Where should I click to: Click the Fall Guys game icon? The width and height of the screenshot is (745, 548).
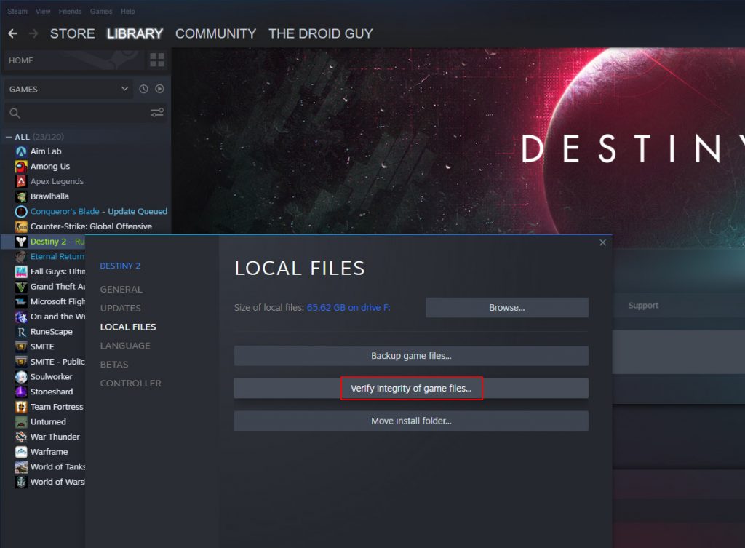tap(21, 272)
